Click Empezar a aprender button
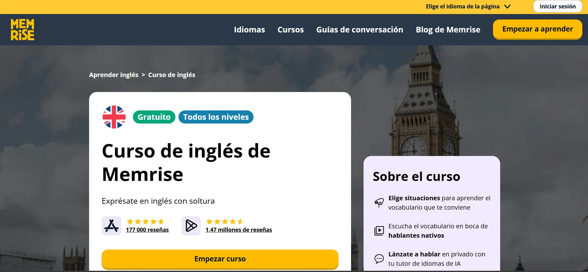Image resolution: width=588 pixels, height=272 pixels. pyautogui.click(x=538, y=29)
